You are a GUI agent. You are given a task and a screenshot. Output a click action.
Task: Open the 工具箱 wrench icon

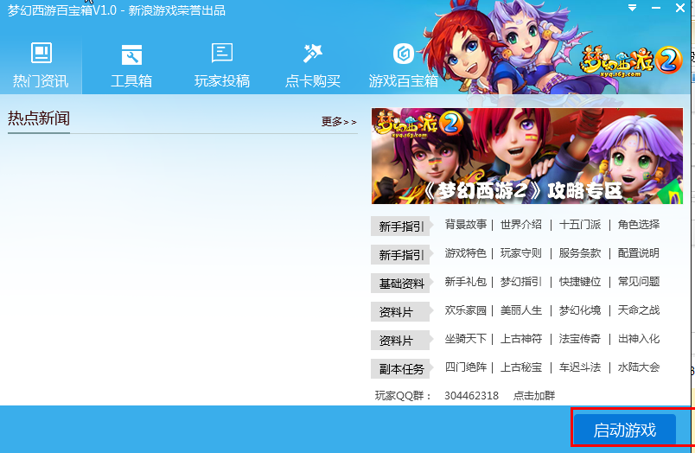pyautogui.click(x=131, y=54)
